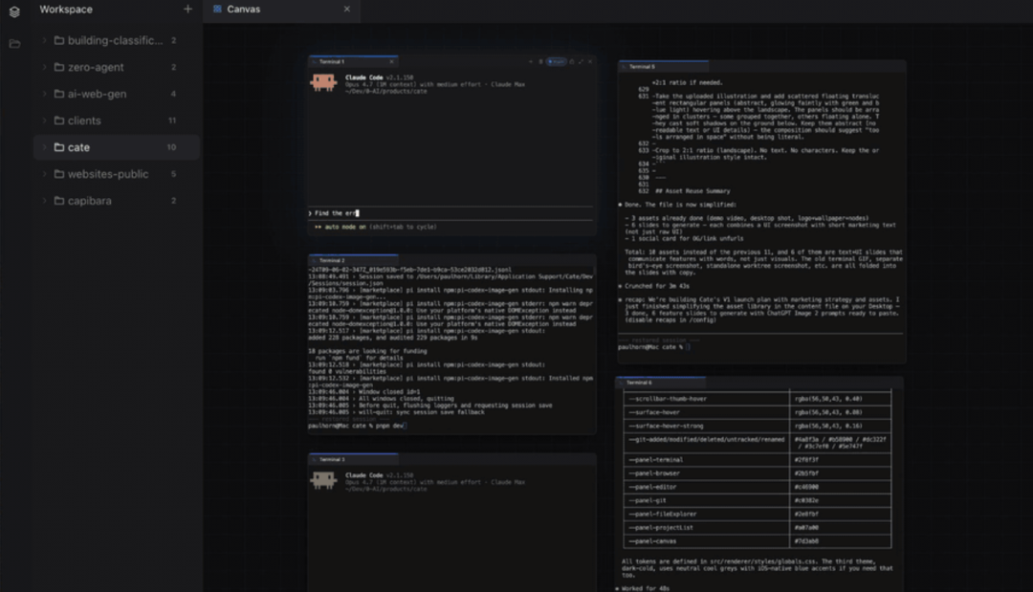1033x592 pixels.
Task: Click the '--surface-hover-strong' cell in Terminal 6
Action: (x=706, y=426)
